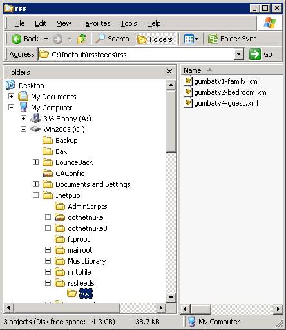Click the green Back arrow icon
The image size is (286, 330).
[16, 39]
